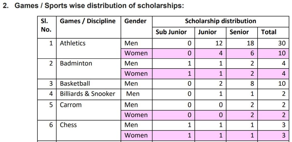The image size is (292, 142).
Task: Click Athletics Women senior value 6
Action: click(x=252, y=53)
